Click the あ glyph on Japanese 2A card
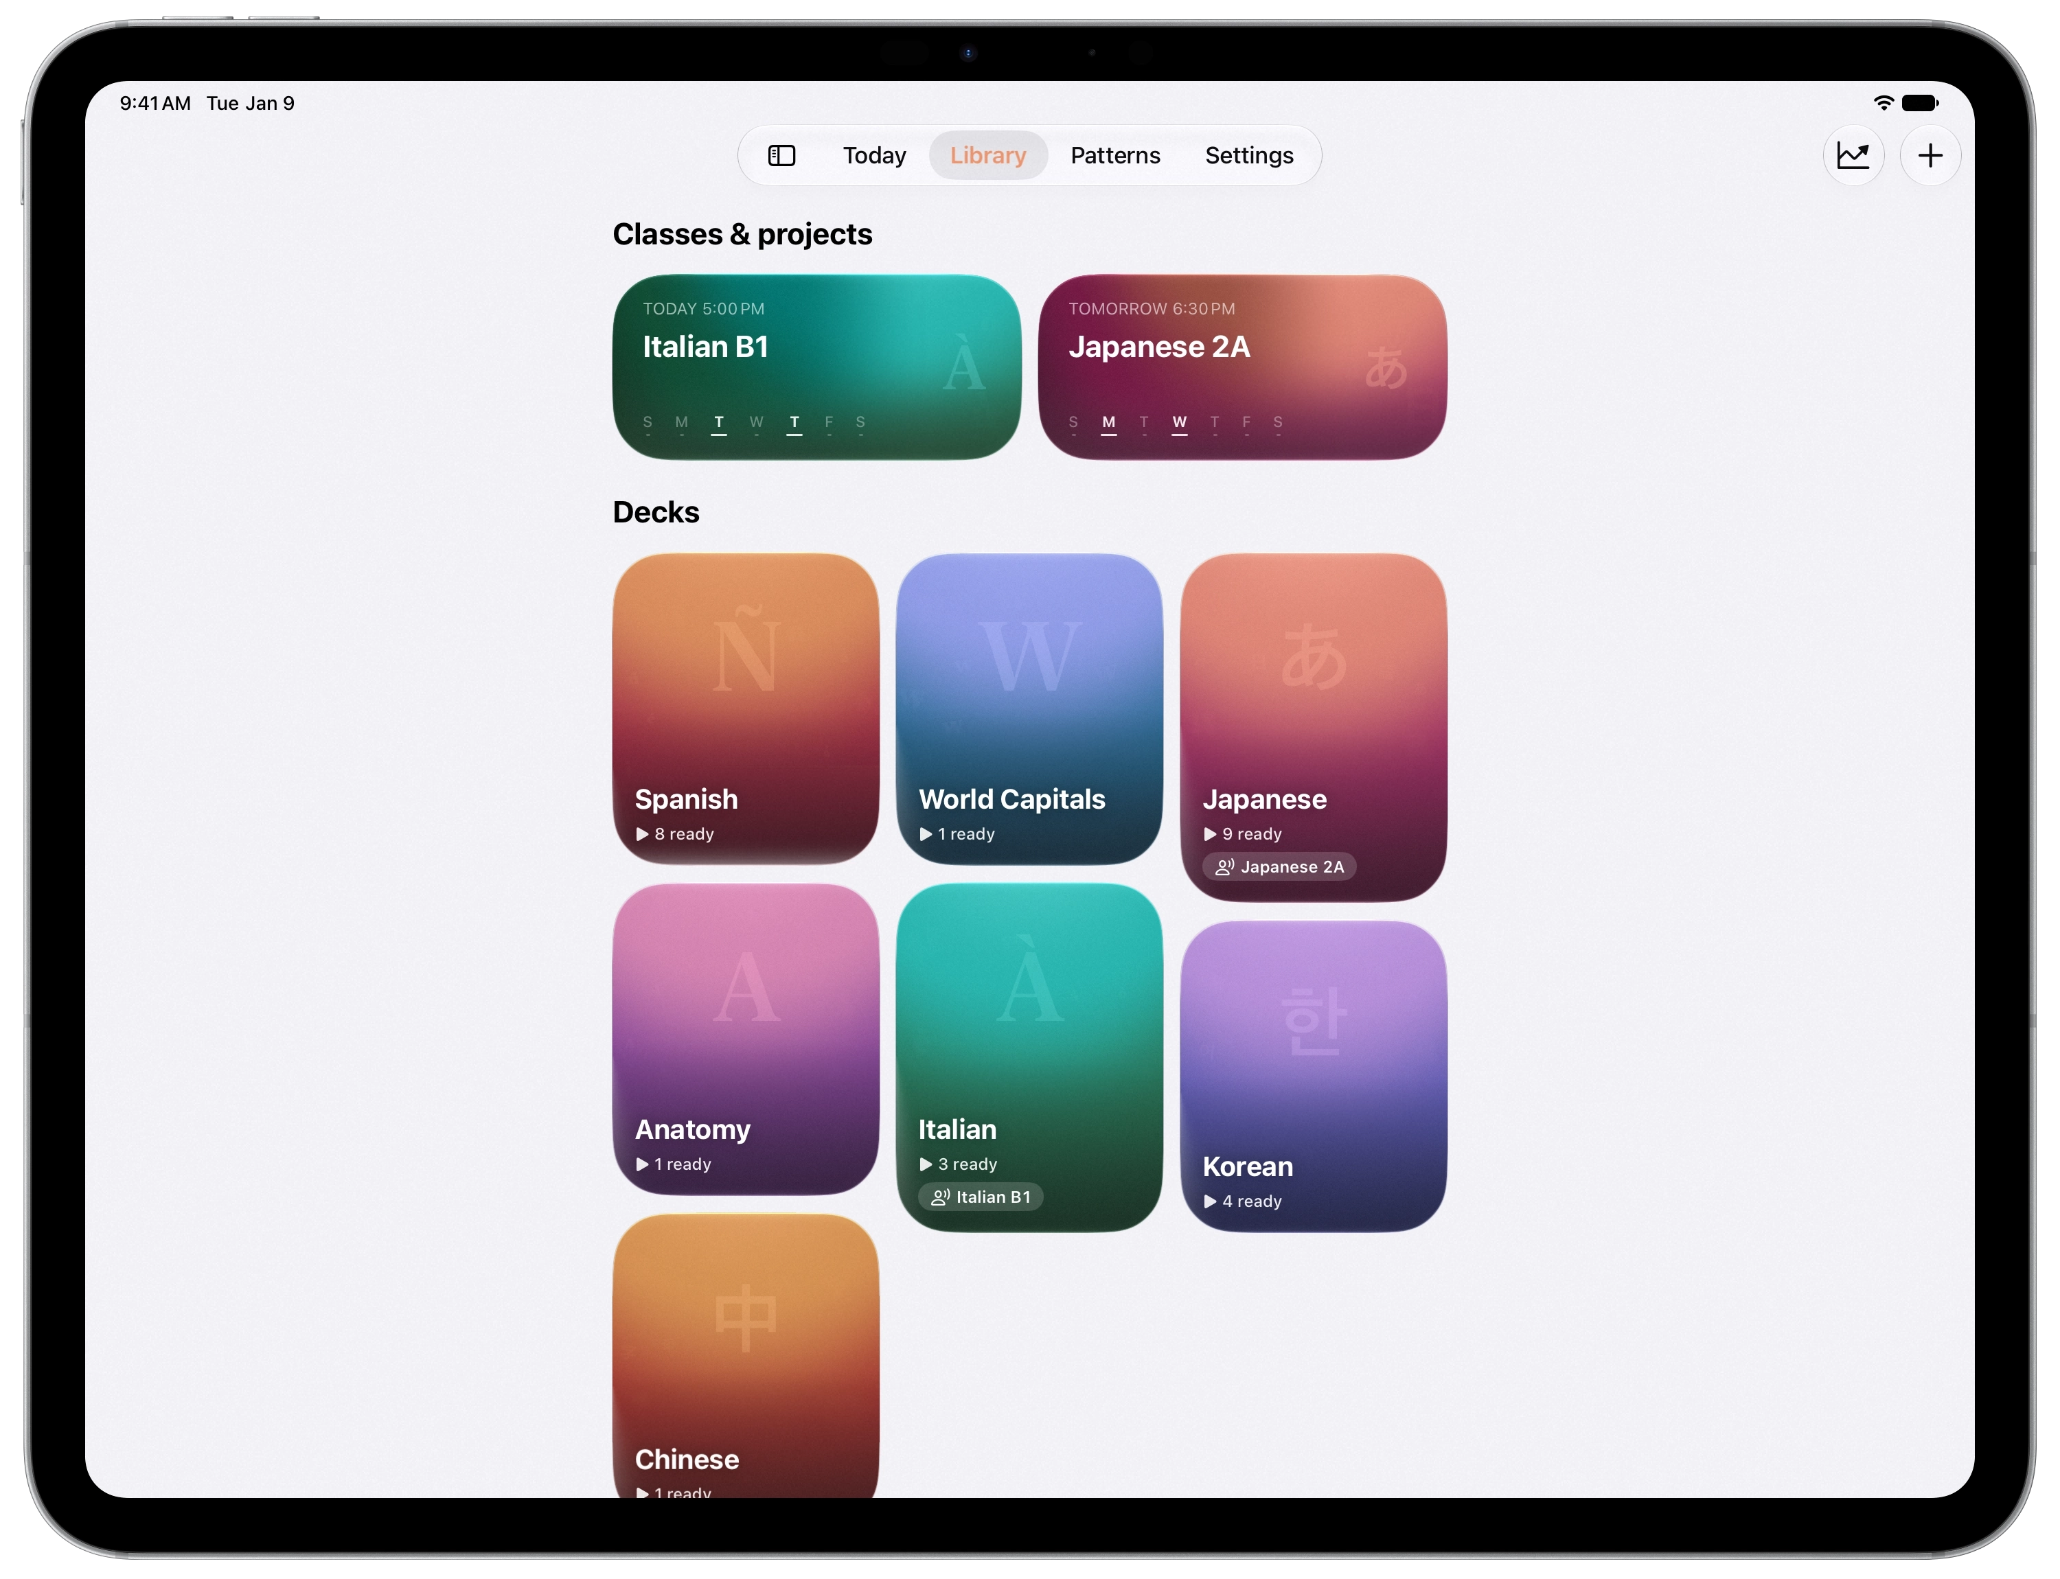 pyautogui.click(x=1386, y=367)
